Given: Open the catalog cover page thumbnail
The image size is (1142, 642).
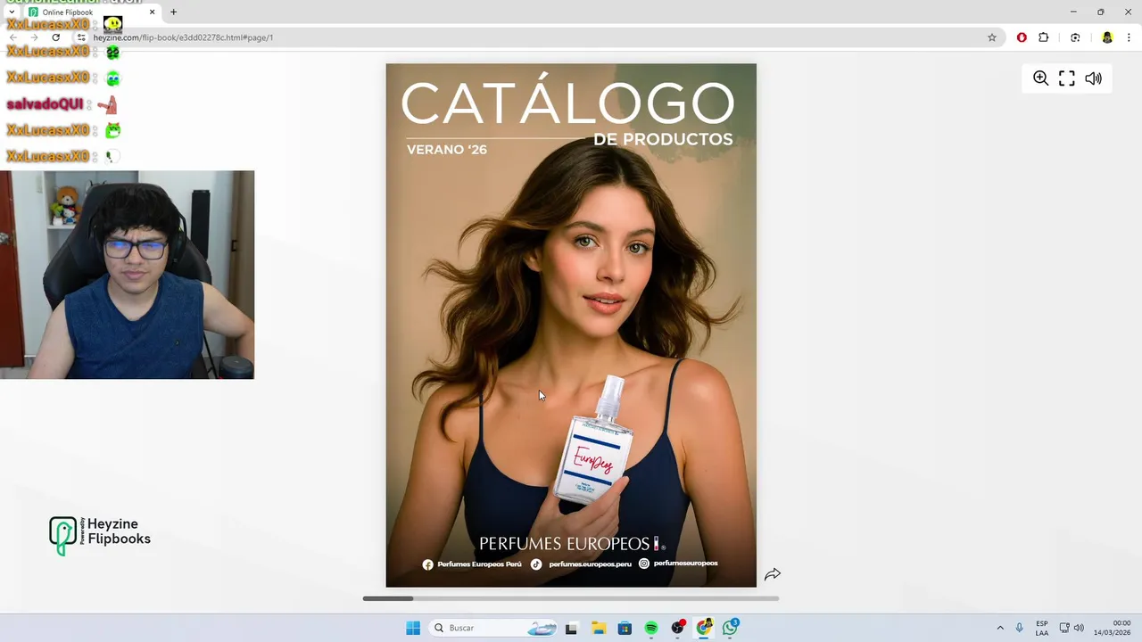Looking at the screenshot, I should click(x=571, y=325).
